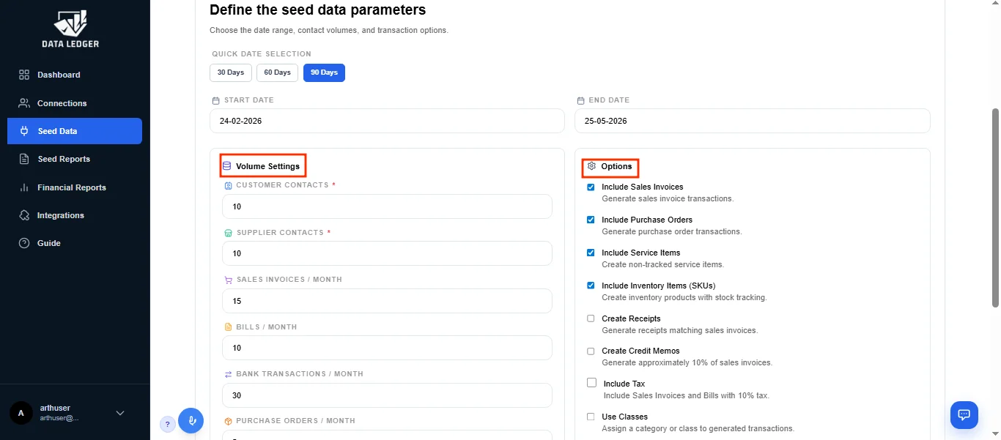Enable the Create Credit Memos checkbox
Viewport: 1001px width, 440px height.
591,351
